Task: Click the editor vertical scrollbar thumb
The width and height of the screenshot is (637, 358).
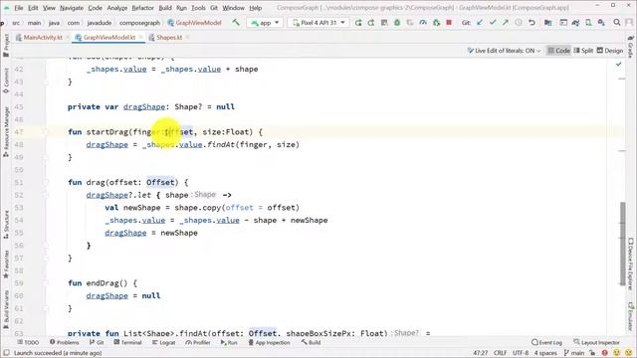Action: pyautogui.click(x=623, y=244)
